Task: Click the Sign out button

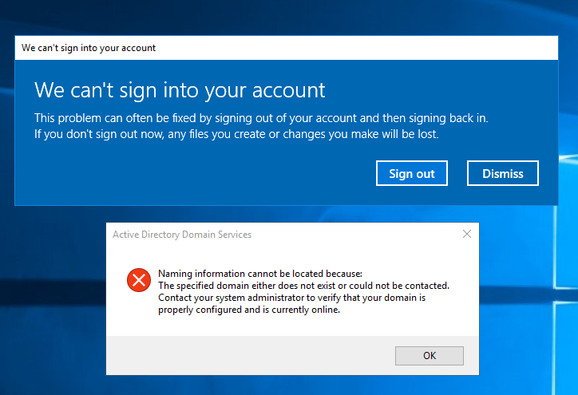Action: [411, 173]
